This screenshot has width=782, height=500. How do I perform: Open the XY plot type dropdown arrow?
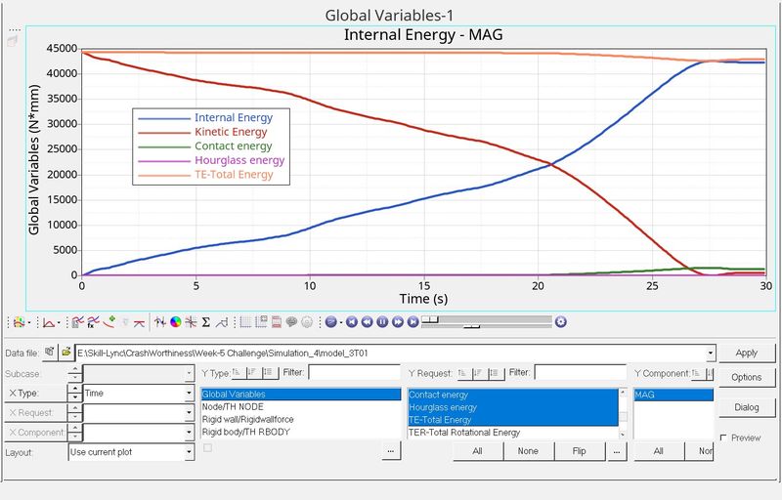(60, 322)
